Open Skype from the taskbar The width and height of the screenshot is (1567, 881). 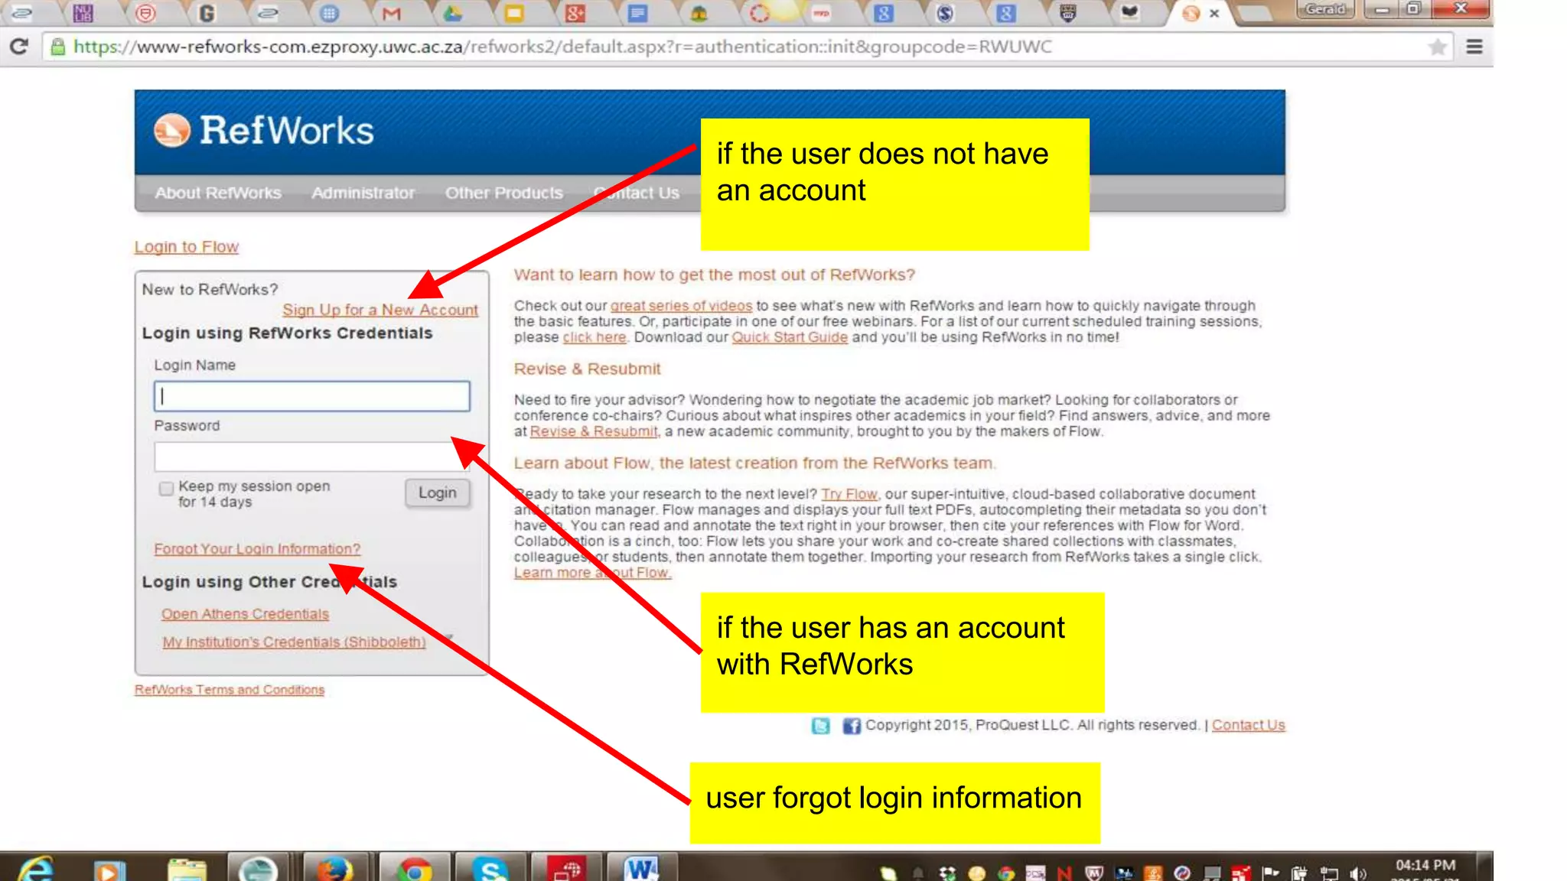[x=490, y=868]
